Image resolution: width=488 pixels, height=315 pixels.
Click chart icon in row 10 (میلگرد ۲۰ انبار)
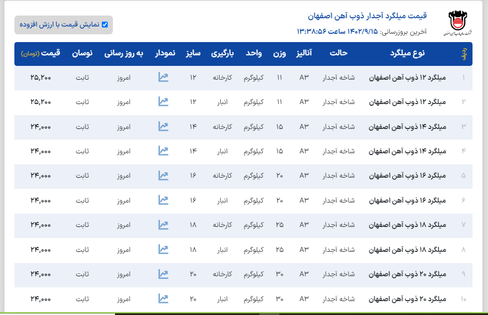coord(163,299)
